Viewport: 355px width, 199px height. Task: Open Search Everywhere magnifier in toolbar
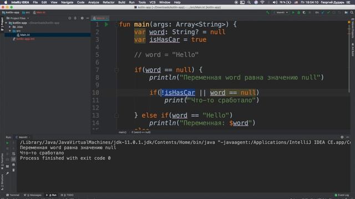tap(352, 12)
